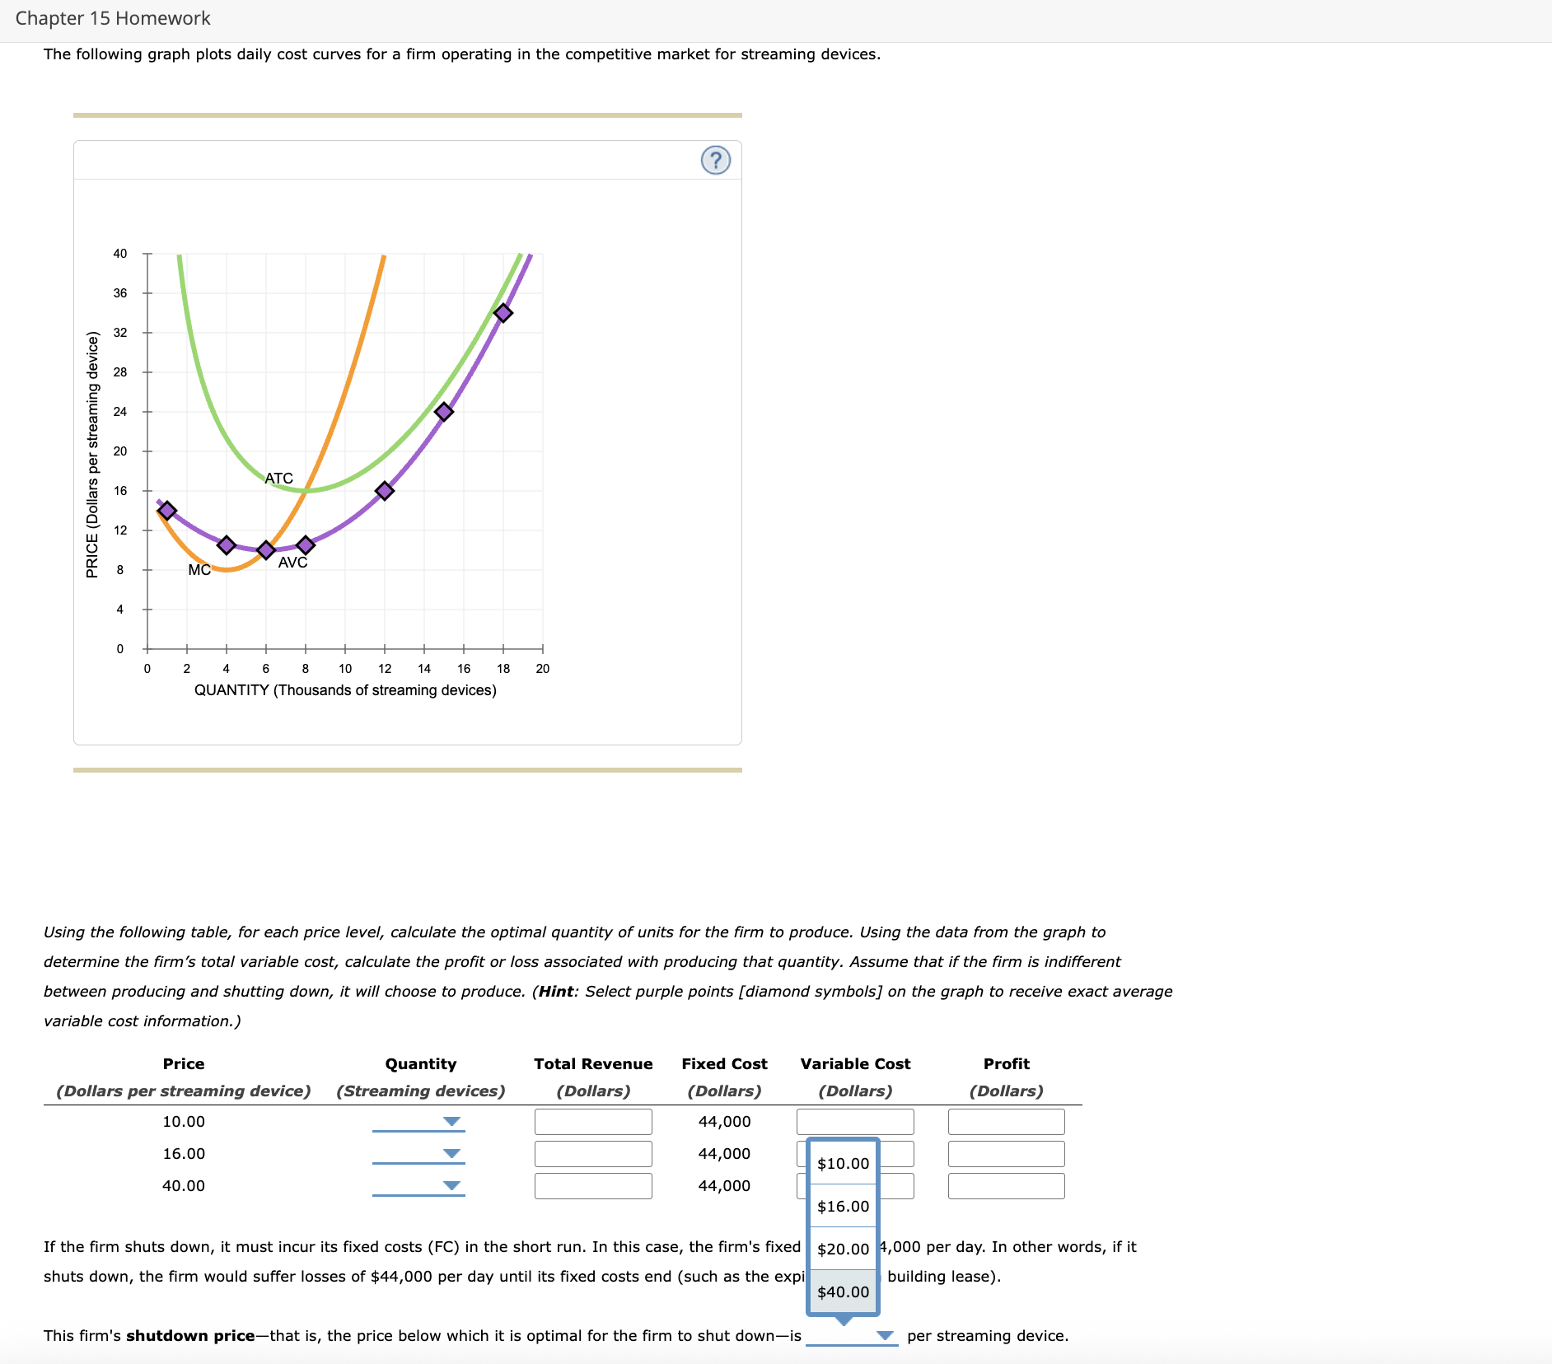Viewport: 1552px width, 1364px height.
Task: Open the Quantity dropdown for price 10.00
Action: [451, 1121]
